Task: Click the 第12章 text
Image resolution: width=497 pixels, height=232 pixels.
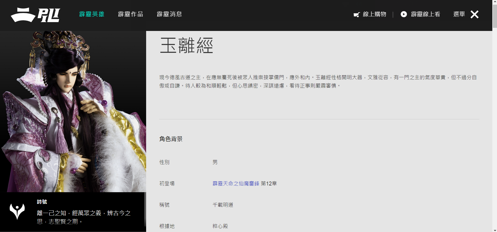Action: click(269, 184)
